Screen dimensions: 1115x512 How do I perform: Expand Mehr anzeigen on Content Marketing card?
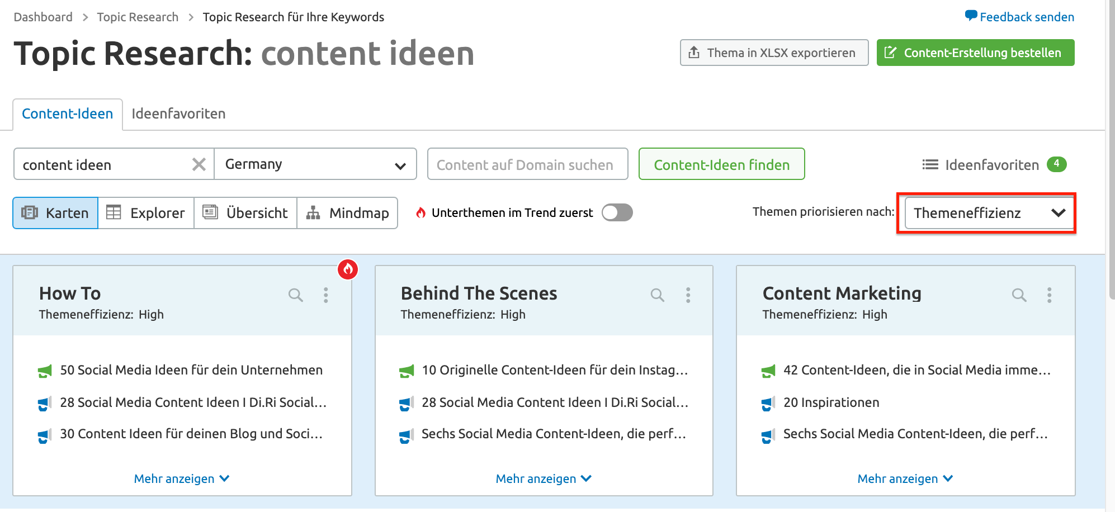pos(905,478)
